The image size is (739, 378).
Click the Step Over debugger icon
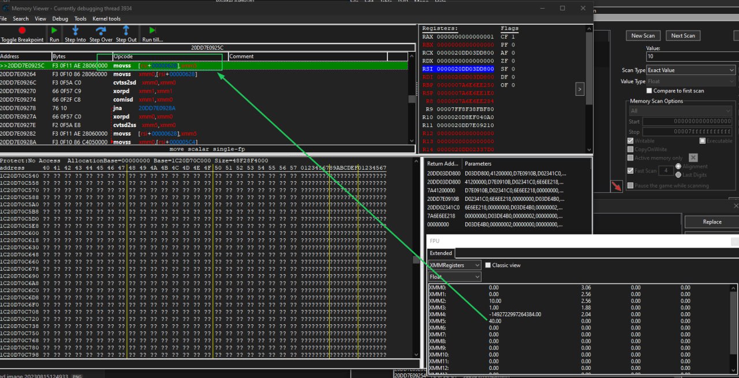(101, 31)
